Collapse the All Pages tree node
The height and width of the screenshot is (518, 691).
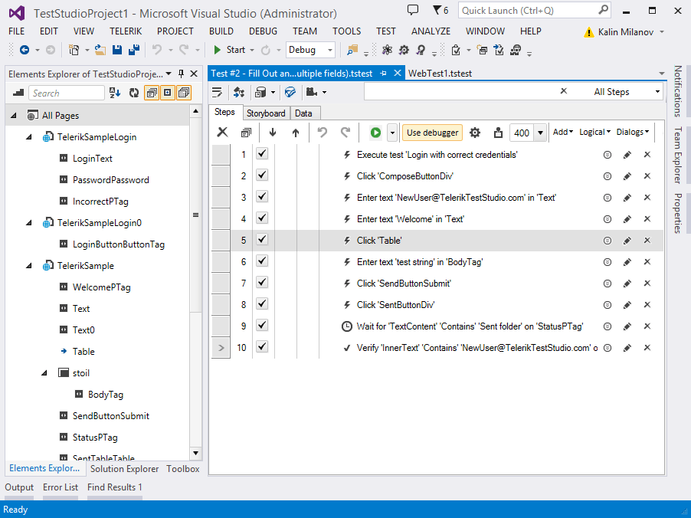[x=14, y=116]
